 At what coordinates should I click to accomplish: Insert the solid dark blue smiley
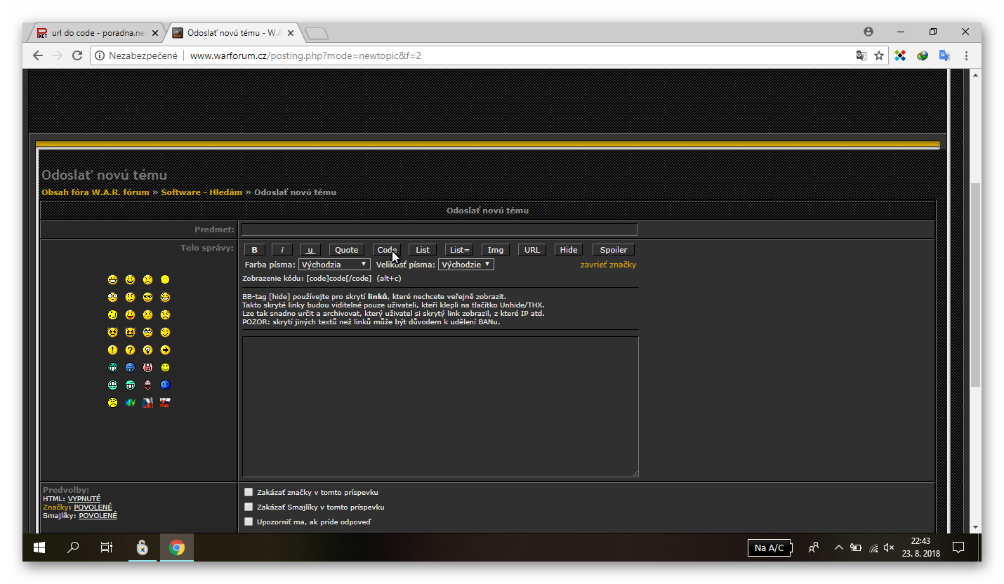tap(165, 385)
